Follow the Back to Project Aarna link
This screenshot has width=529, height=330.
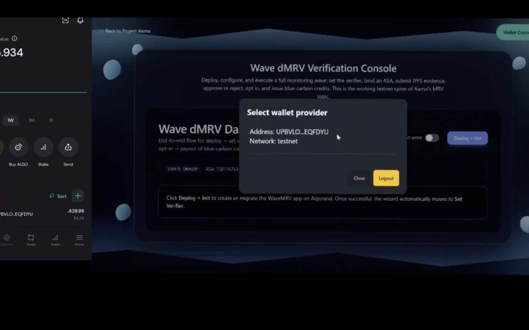(x=126, y=31)
